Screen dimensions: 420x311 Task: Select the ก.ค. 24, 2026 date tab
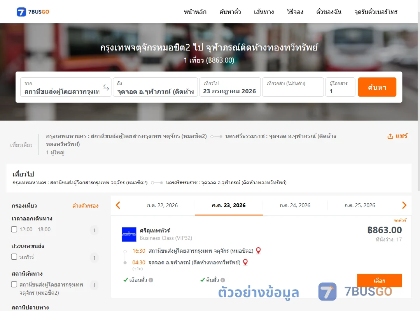coord(295,206)
